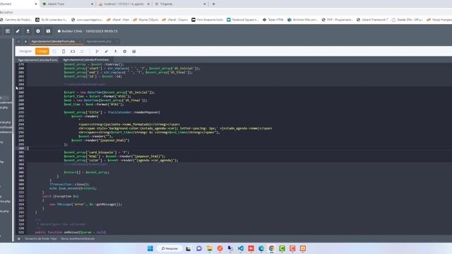Select the AgendamentoCalendarFormView code sub-tab
The height and width of the screenshot is (254, 452).
pyautogui.click(x=86, y=60)
